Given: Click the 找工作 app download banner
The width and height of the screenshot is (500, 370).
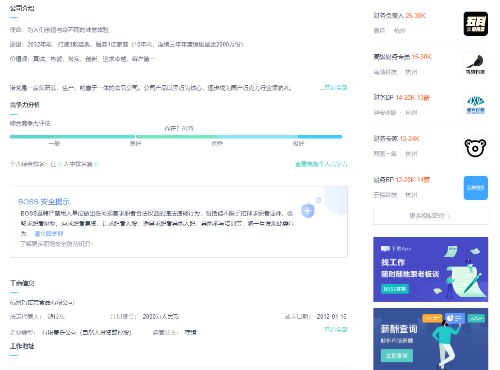Looking at the screenshot, I should click(430, 269).
